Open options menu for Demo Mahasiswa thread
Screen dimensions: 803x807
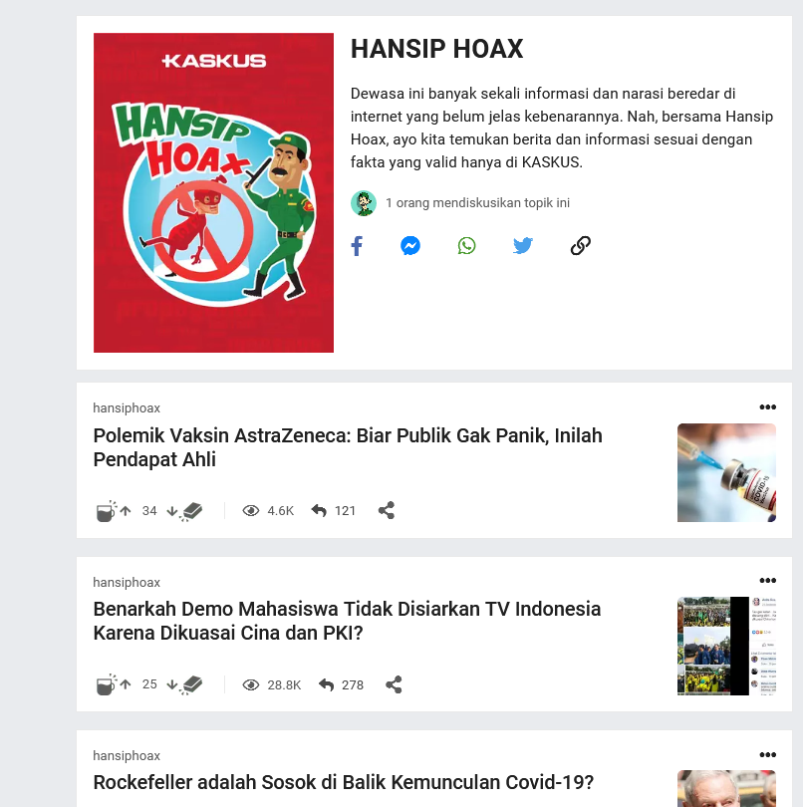767,581
